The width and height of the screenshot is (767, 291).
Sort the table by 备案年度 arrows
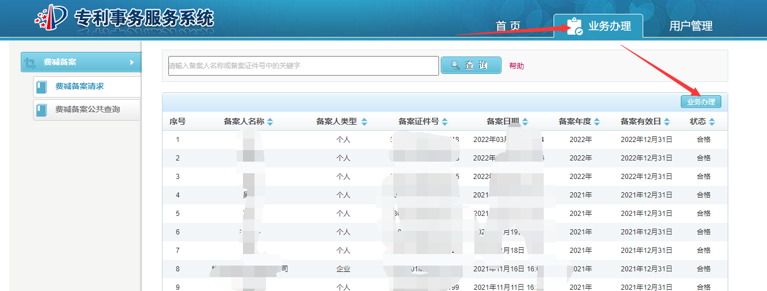tap(597, 122)
